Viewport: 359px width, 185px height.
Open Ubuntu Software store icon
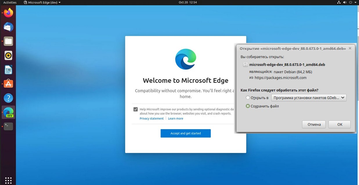8,84
